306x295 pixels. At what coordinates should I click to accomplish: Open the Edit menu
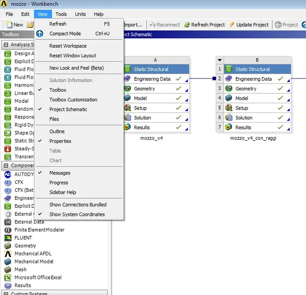tap(25, 14)
